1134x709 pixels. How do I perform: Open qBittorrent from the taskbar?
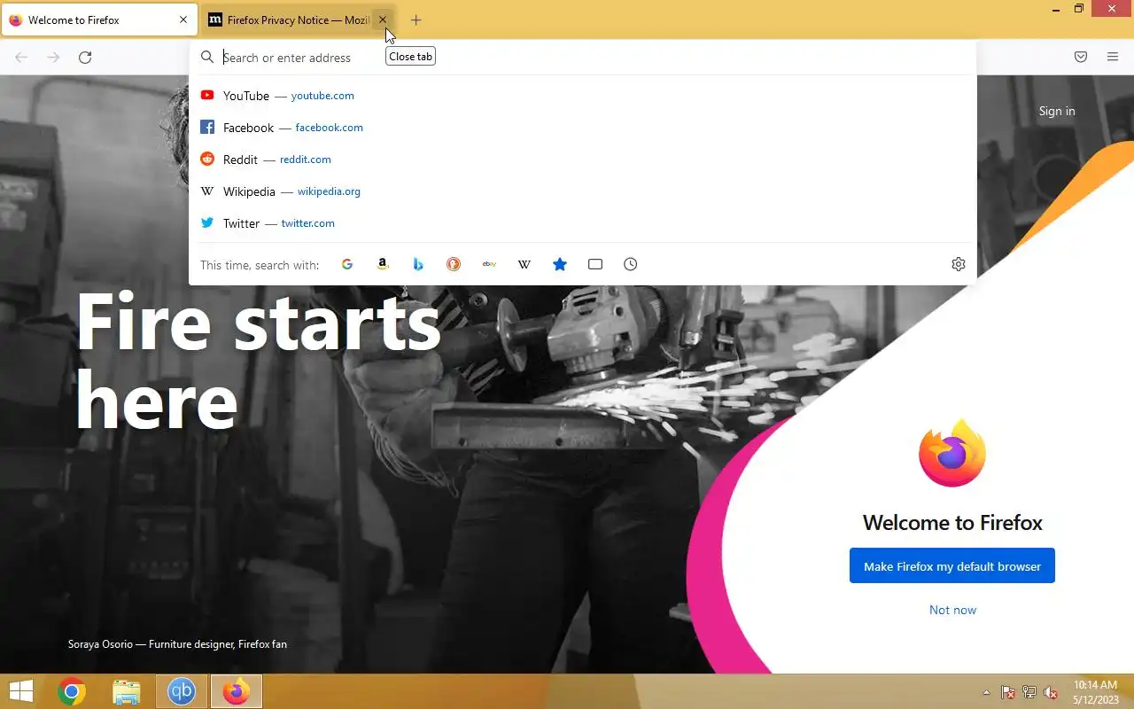tap(182, 691)
